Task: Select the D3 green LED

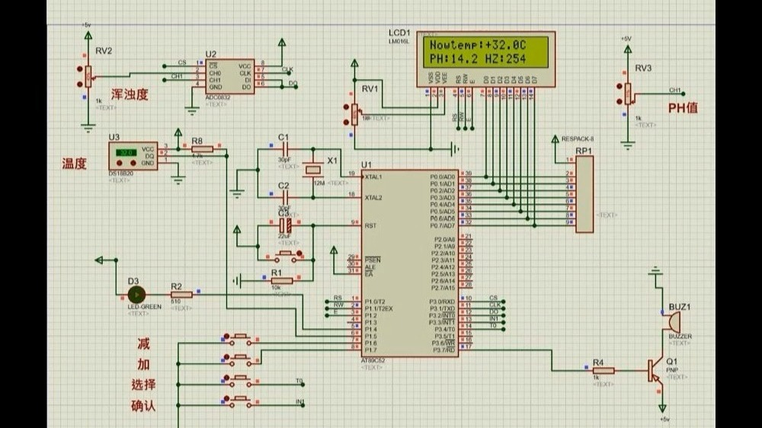Action: point(136,295)
